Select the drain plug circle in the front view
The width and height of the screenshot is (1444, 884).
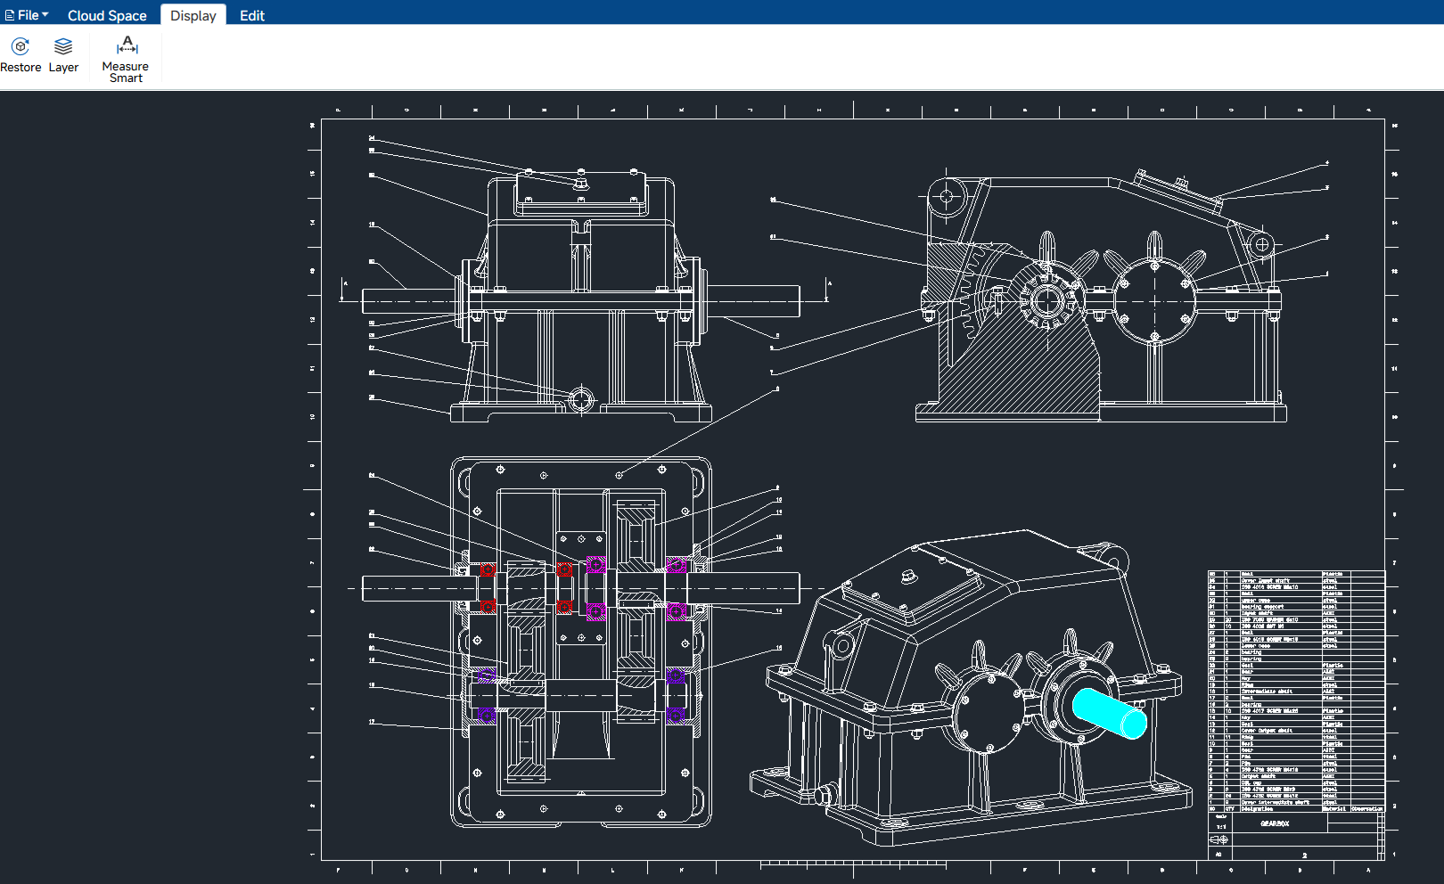click(581, 399)
